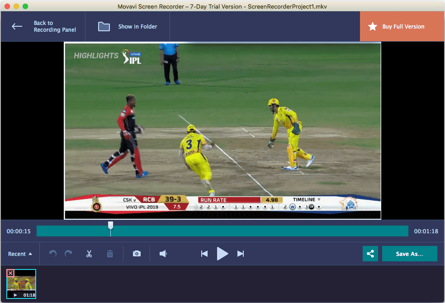Expand the Recent recordings list

pos(20,254)
